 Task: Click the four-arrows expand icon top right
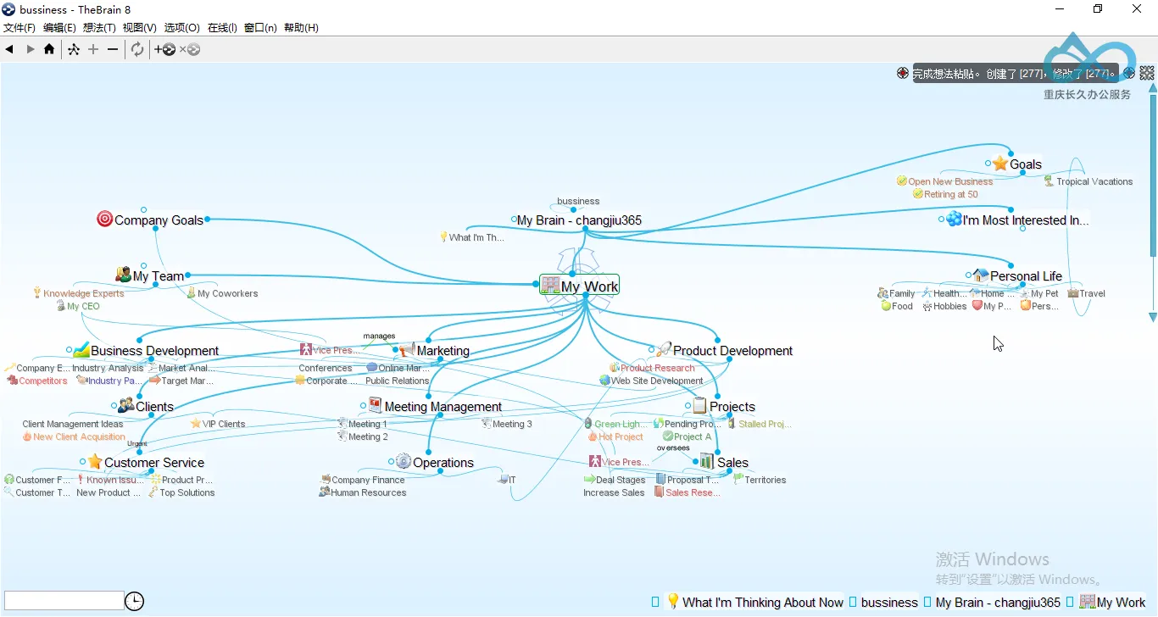1147,73
